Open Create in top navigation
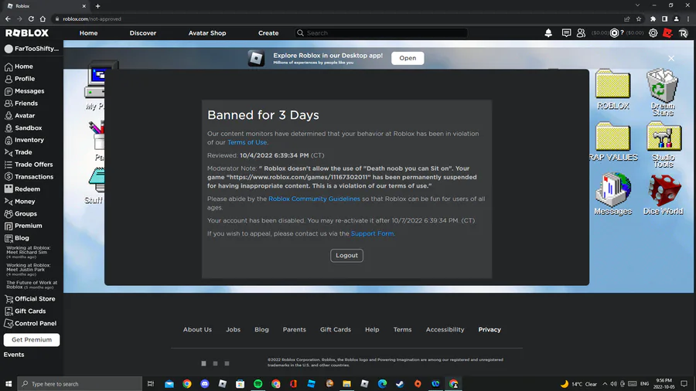 (x=268, y=32)
